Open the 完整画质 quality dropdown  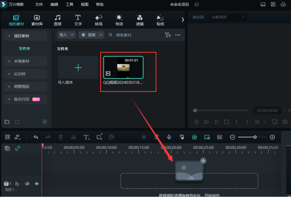pos(228,17)
